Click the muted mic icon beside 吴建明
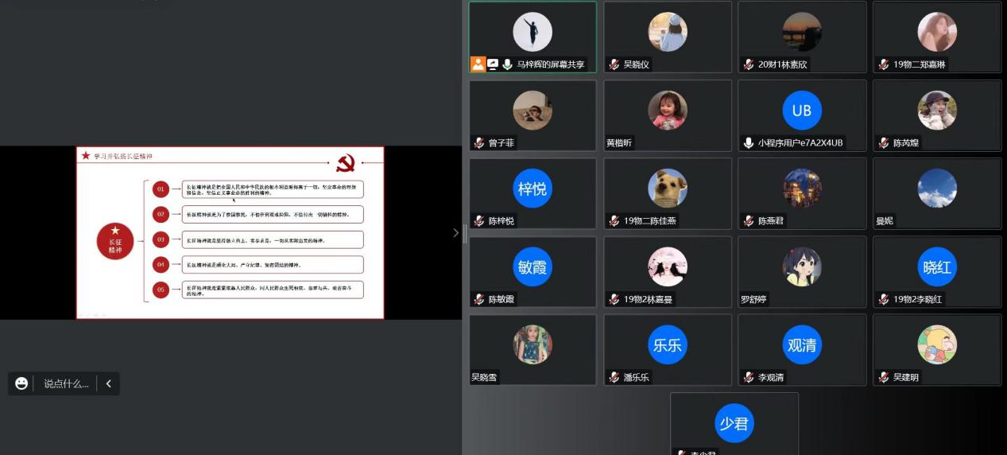The image size is (1007, 455). [884, 377]
